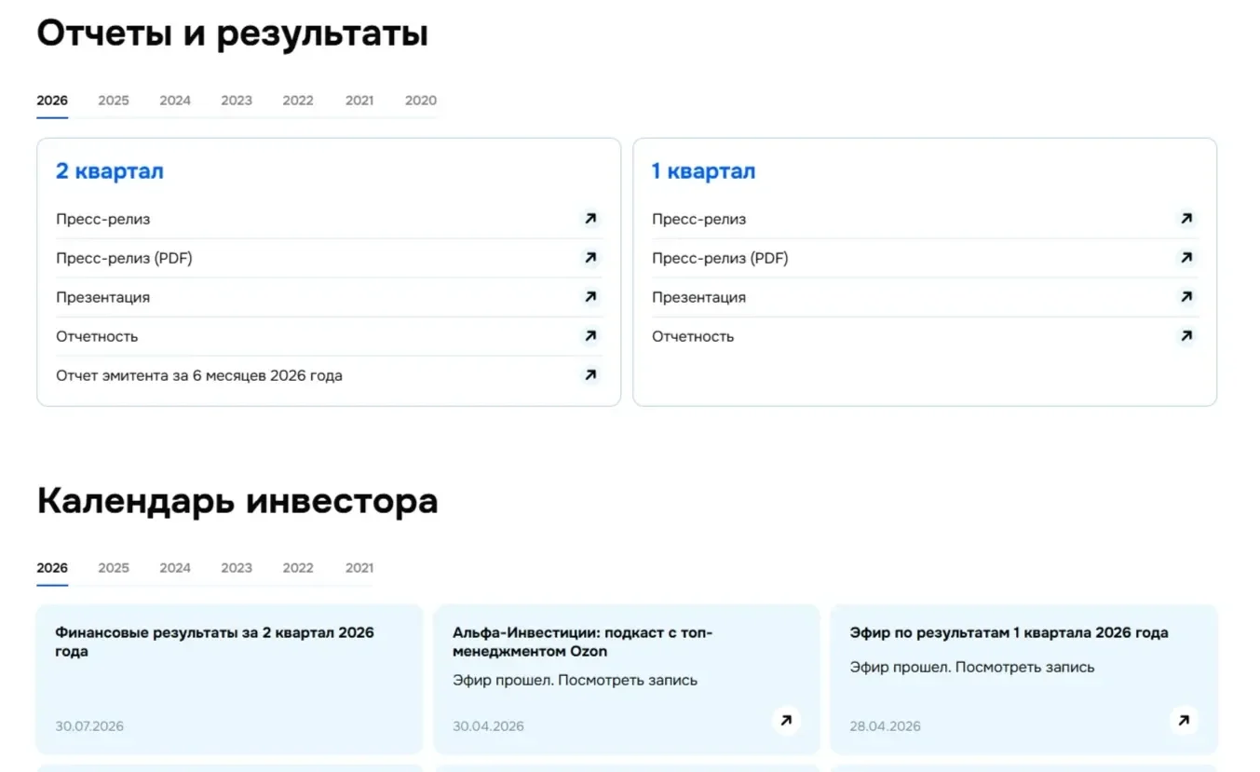1260x772 pixels.
Task: Open arrow icon for 2 квартал Отчетность
Action: click(589, 336)
